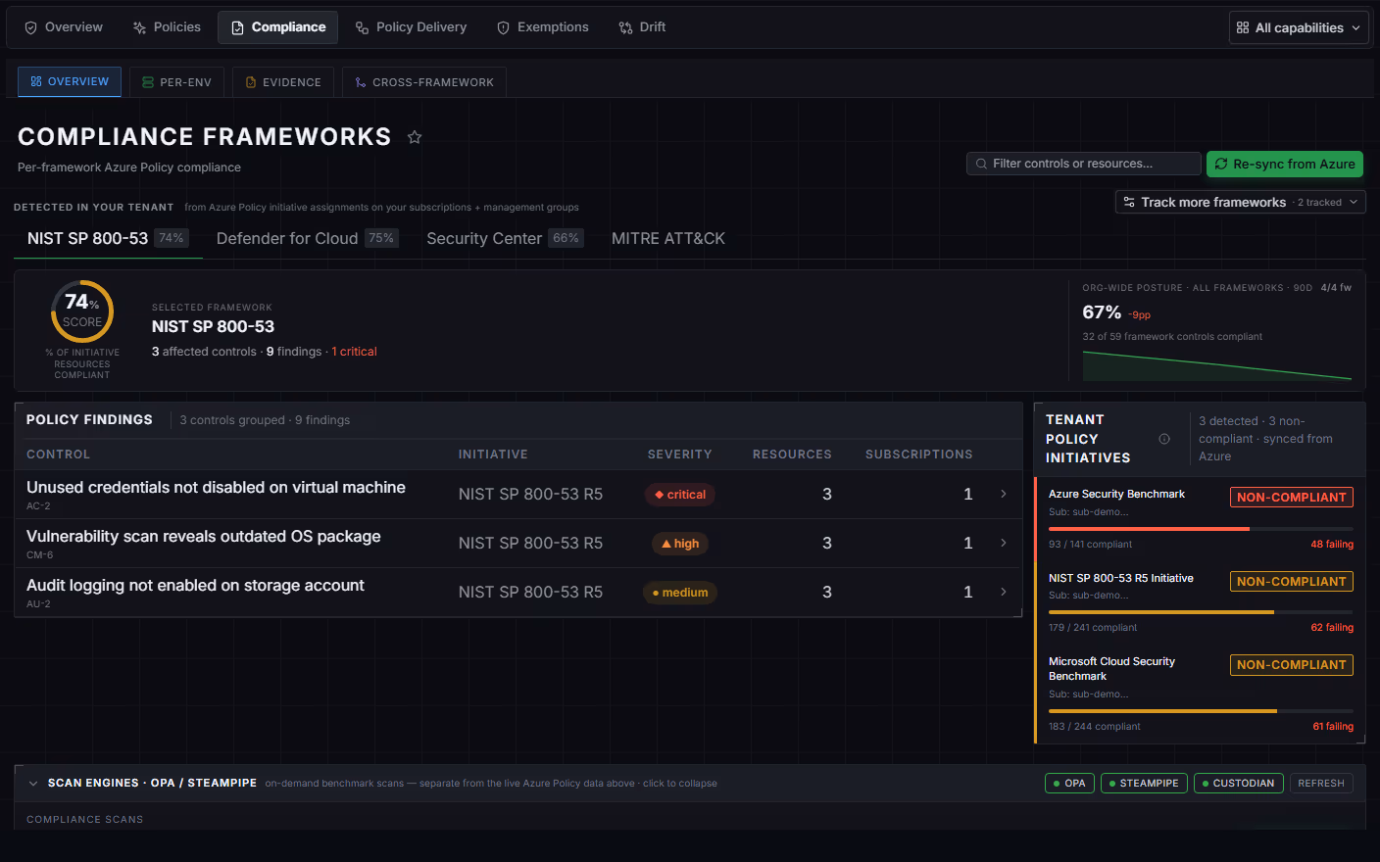
Task: Click the 62 failing count
Action: tap(1332, 628)
